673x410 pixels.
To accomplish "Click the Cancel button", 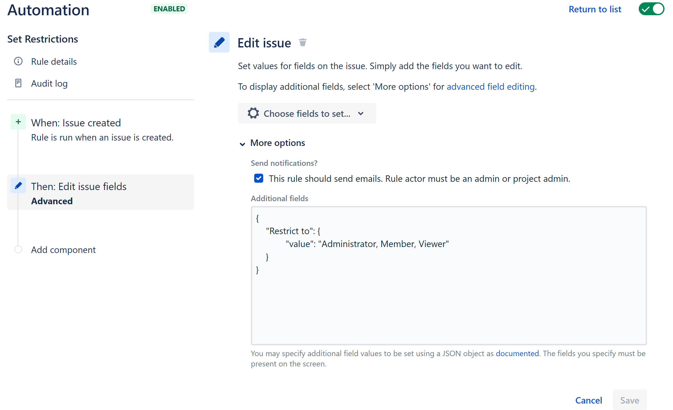I will 588,400.
